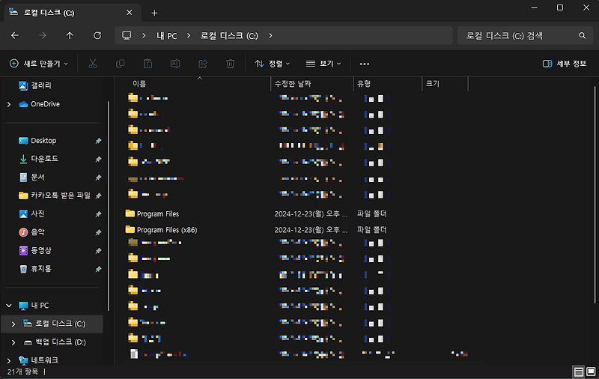
Task: Open the 정렬 sort dropdown
Action: click(x=273, y=64)
